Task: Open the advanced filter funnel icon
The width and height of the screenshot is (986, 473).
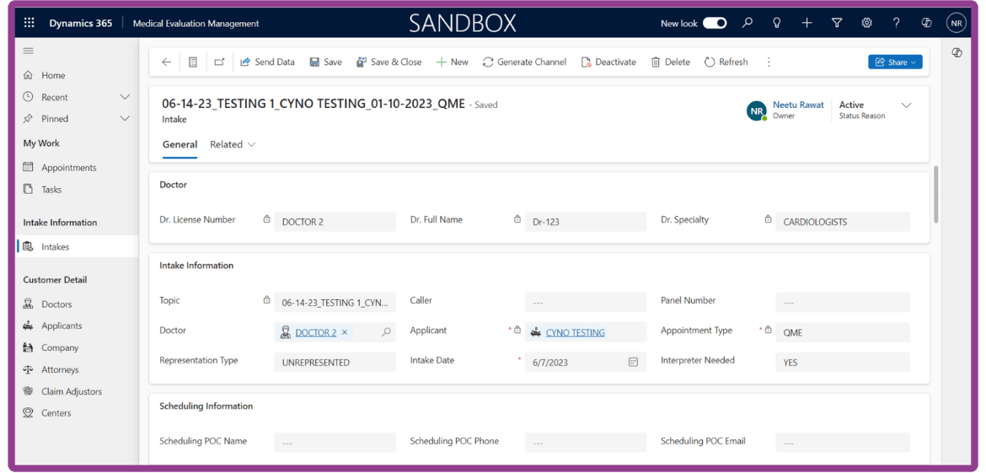Action: coord(837,23)
